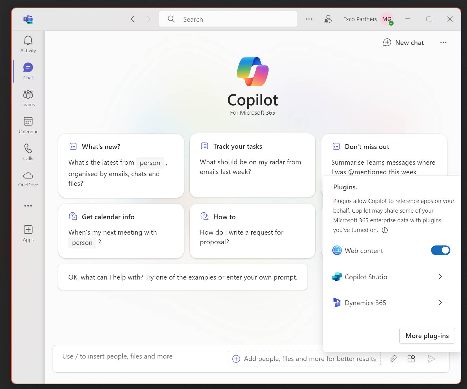
Task: Select the What's new? prompt card
Action: point(121,166)
